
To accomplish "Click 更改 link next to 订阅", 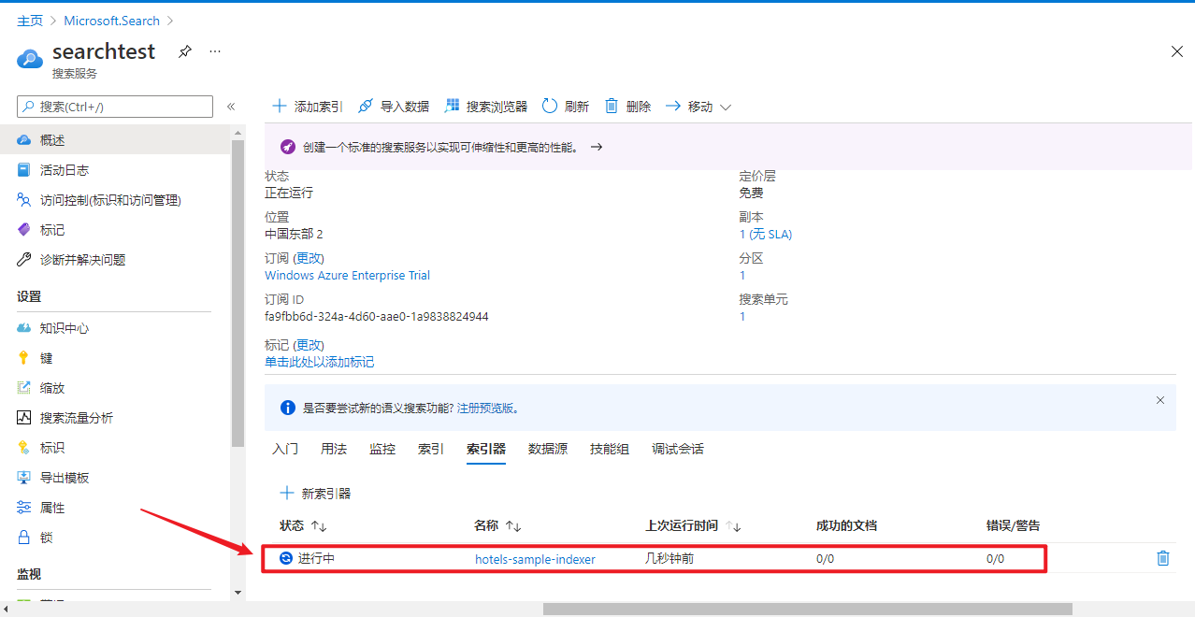I will (x=309, y=258).
